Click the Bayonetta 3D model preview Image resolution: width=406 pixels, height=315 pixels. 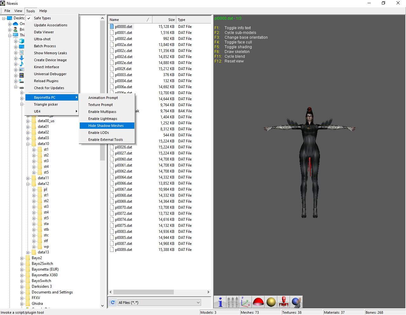[309, 162]
